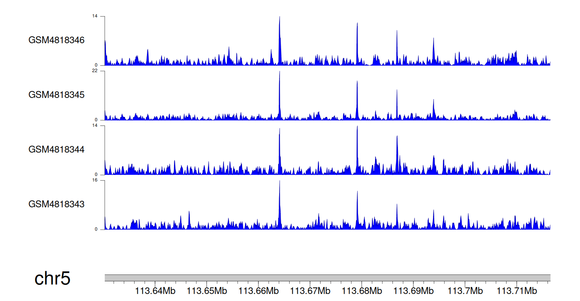
Task: Click the GSM4818344 track name
Action: 56,149
